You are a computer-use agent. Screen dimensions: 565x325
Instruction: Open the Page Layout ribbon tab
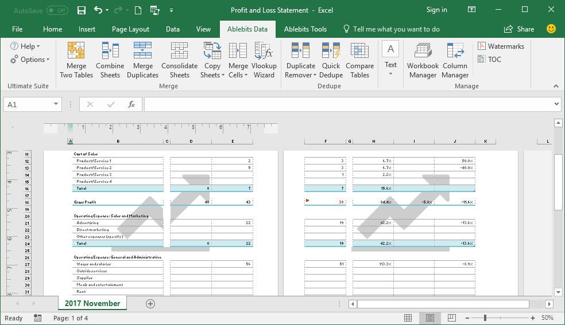[130, 29]
